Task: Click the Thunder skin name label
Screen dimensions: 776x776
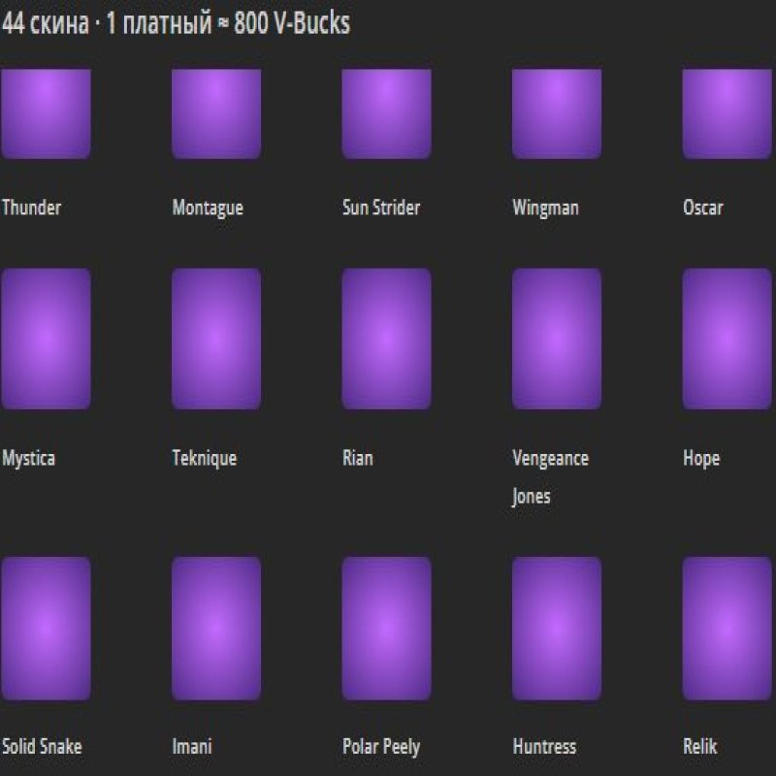Action: click(34, 207)
